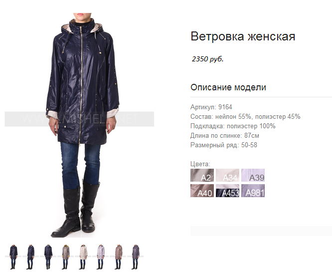This screenshot has height=278, width=332.
Task: Select the brown A40 color swatch
Action: (202, 191)
